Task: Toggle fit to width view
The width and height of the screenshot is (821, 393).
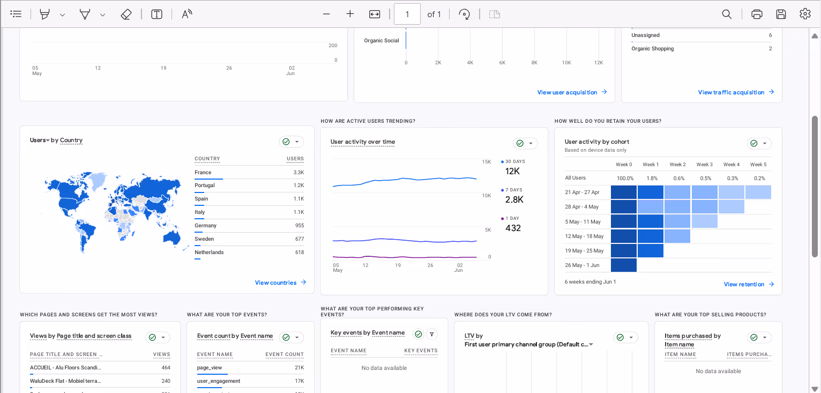Action: pyautogui.click(x=375, y=14)
